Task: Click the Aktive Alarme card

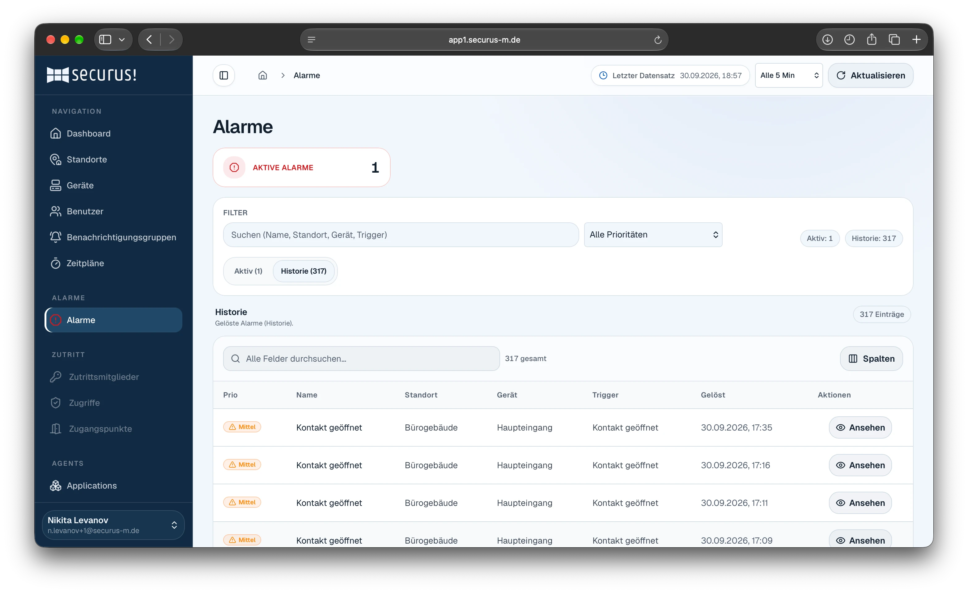Action: tap(301, 168)
